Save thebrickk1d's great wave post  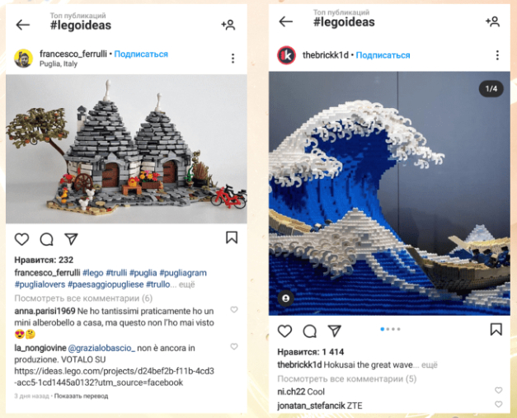(496, 329)
